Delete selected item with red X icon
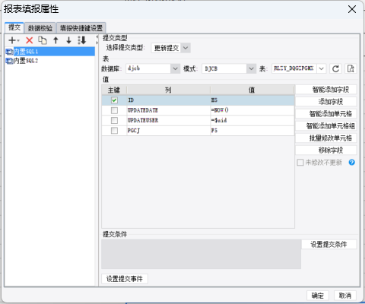Viewport: 365px width, 304px height. [x=30, y=40]
